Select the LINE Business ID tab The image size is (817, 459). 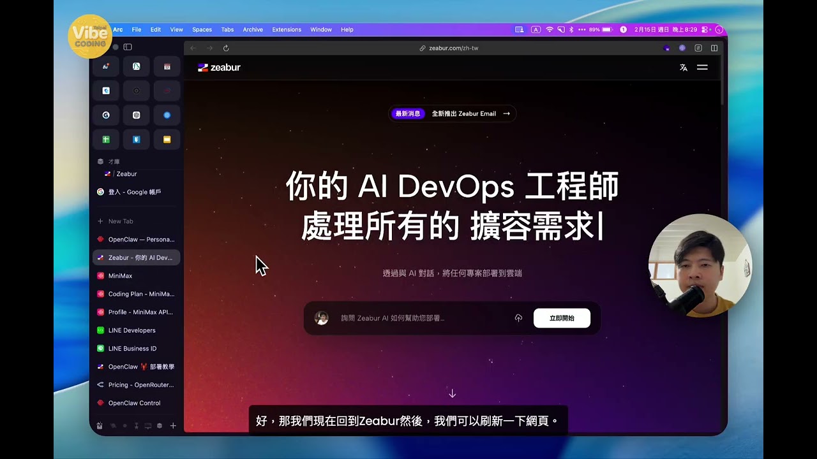(x=137, y=349)
